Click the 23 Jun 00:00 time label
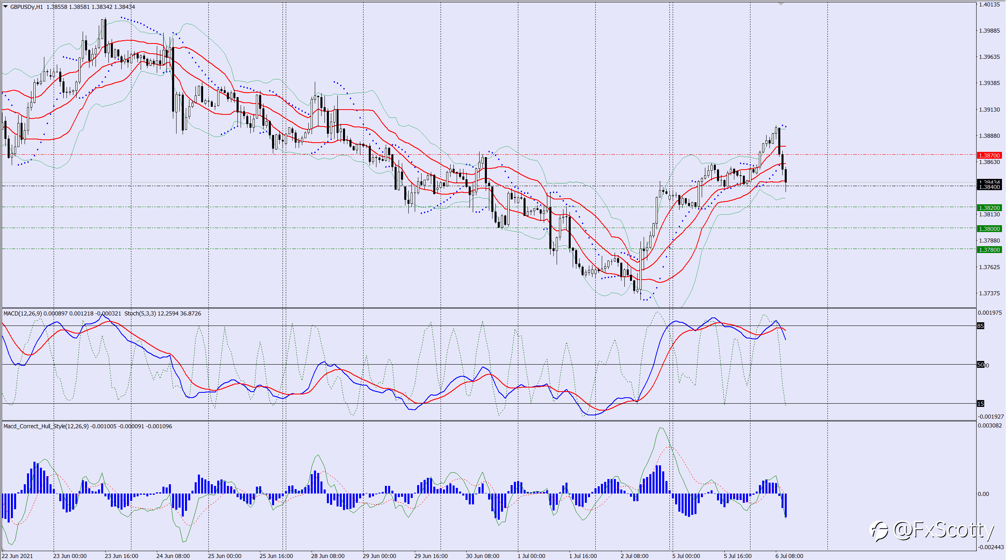This screenshot has height=560, width=1006. 70,556
